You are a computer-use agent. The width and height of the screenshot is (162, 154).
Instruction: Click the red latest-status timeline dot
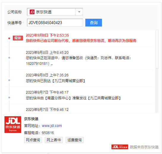pyautogui.click(x=9, y=38)
